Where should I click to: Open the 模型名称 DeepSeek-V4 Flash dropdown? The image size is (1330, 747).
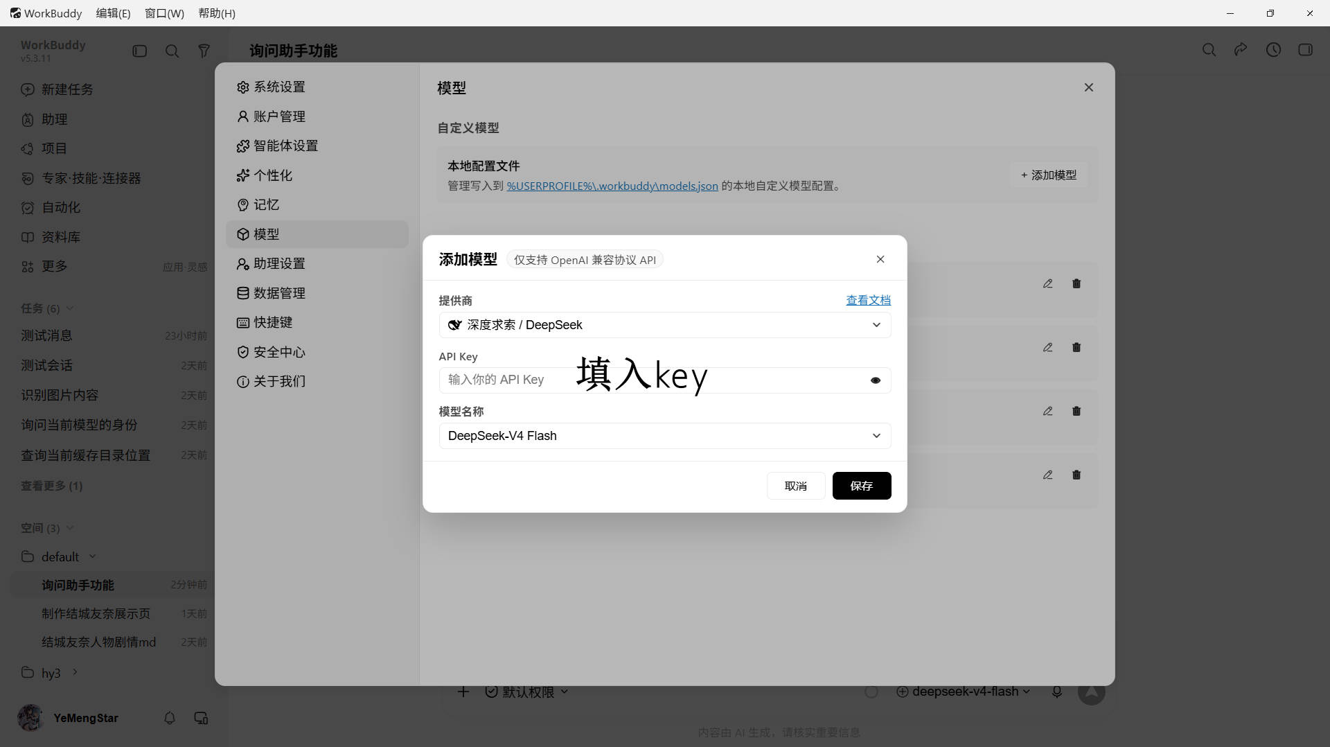pyautogui.click(x=665, y=436)
